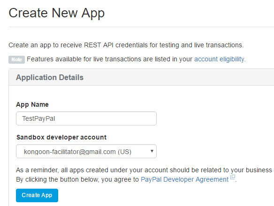Viewport: 274px width, 206px height.
Task: Open the Sandbox developer account dropdown
Action: pyautogui.click(x=86, y=151)
